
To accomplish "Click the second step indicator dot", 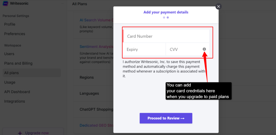I will [168, 18].
